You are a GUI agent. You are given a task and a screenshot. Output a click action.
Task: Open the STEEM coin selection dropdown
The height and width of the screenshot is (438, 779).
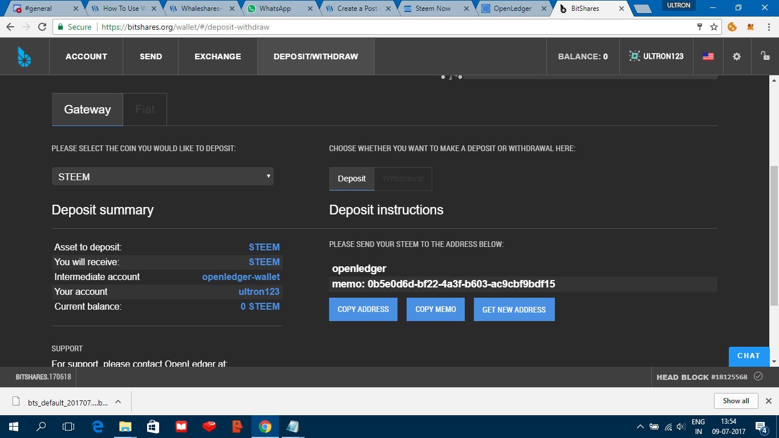pos(163,177)
